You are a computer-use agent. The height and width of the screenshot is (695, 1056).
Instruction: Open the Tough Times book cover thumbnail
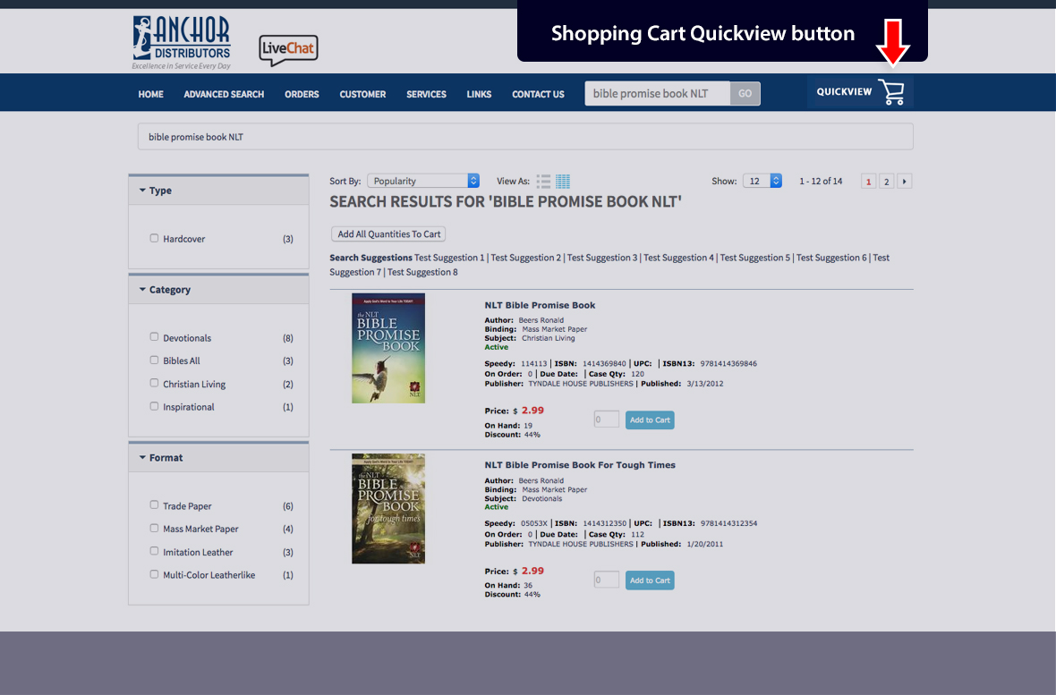[x=387, y=508]
